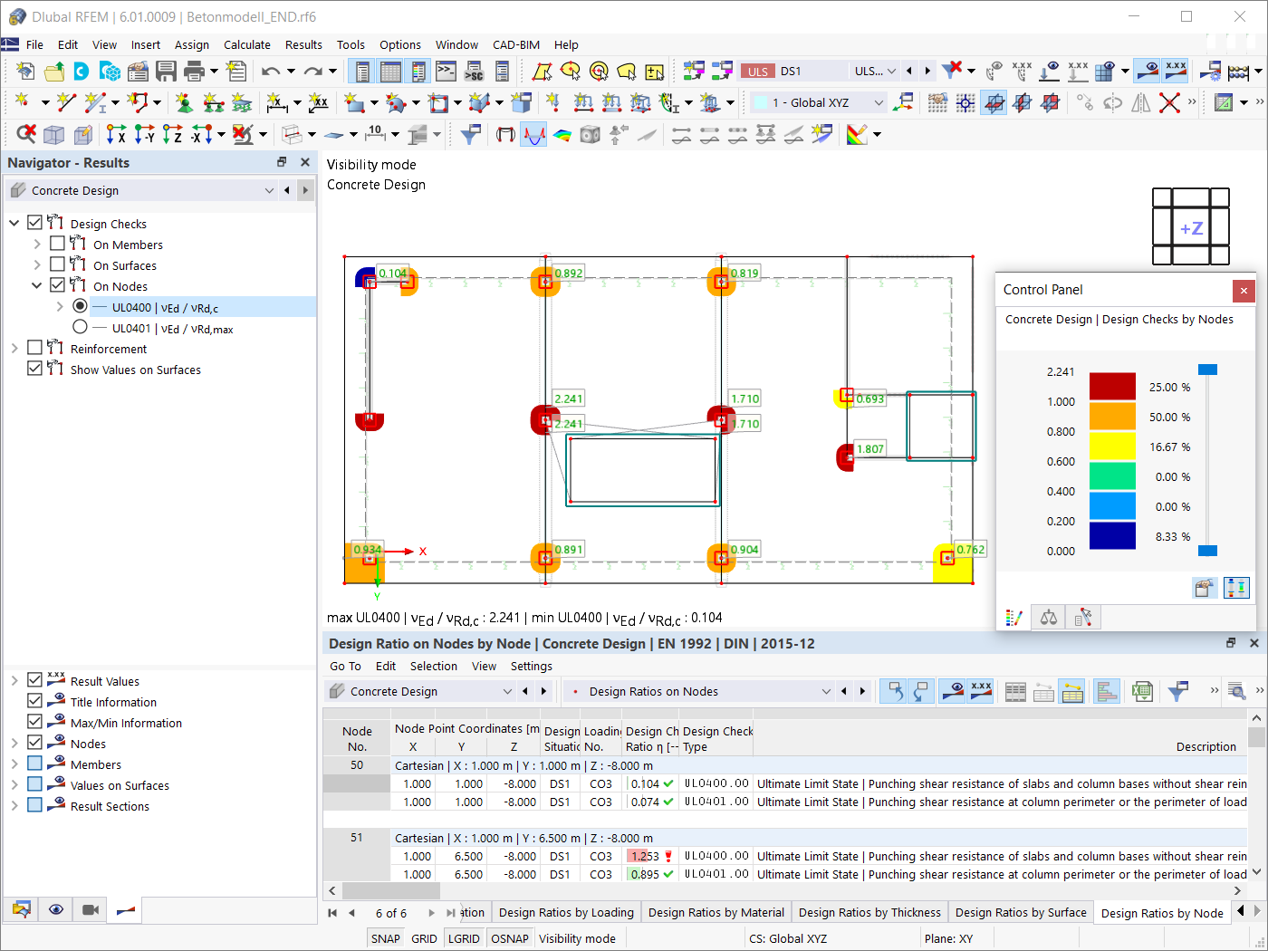
Task: Close the Control Panel
Action: [x=1244, y=291]
